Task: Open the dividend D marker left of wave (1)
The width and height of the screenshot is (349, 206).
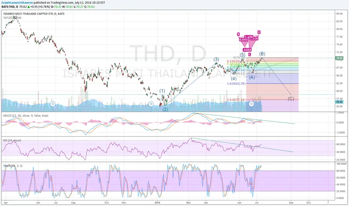Action: point(151,104)
